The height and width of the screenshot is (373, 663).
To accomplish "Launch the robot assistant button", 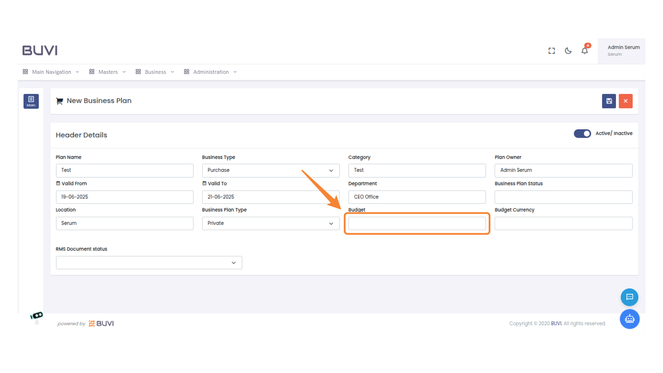I will pos(629,319).
